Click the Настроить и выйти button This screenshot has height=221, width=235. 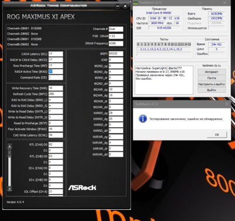(211, 84)
